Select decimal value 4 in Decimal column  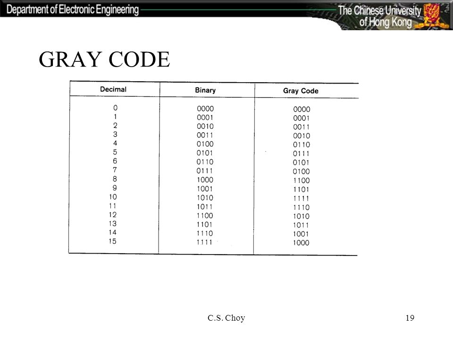[x=115, y=143]
